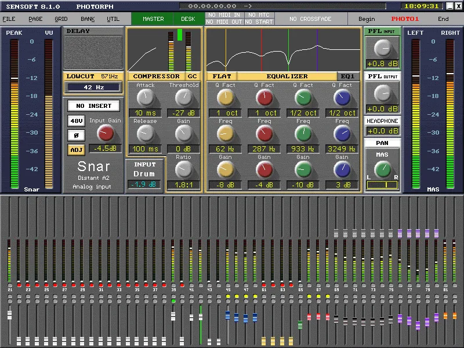Click the blue band Gain knob (3 dB)
This screenshot has width=464, height=348.
click(342, 169)
